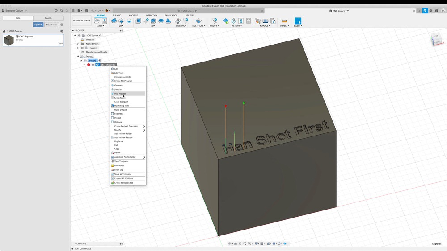Click the red error icon beside Engrave5
Image resolution: width=447 pixels, height=251 pixels.
coord(89,65)
